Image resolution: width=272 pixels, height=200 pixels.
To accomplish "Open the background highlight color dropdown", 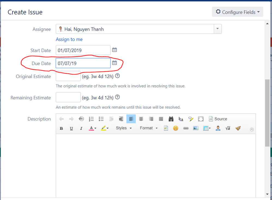I will point(105,128).
